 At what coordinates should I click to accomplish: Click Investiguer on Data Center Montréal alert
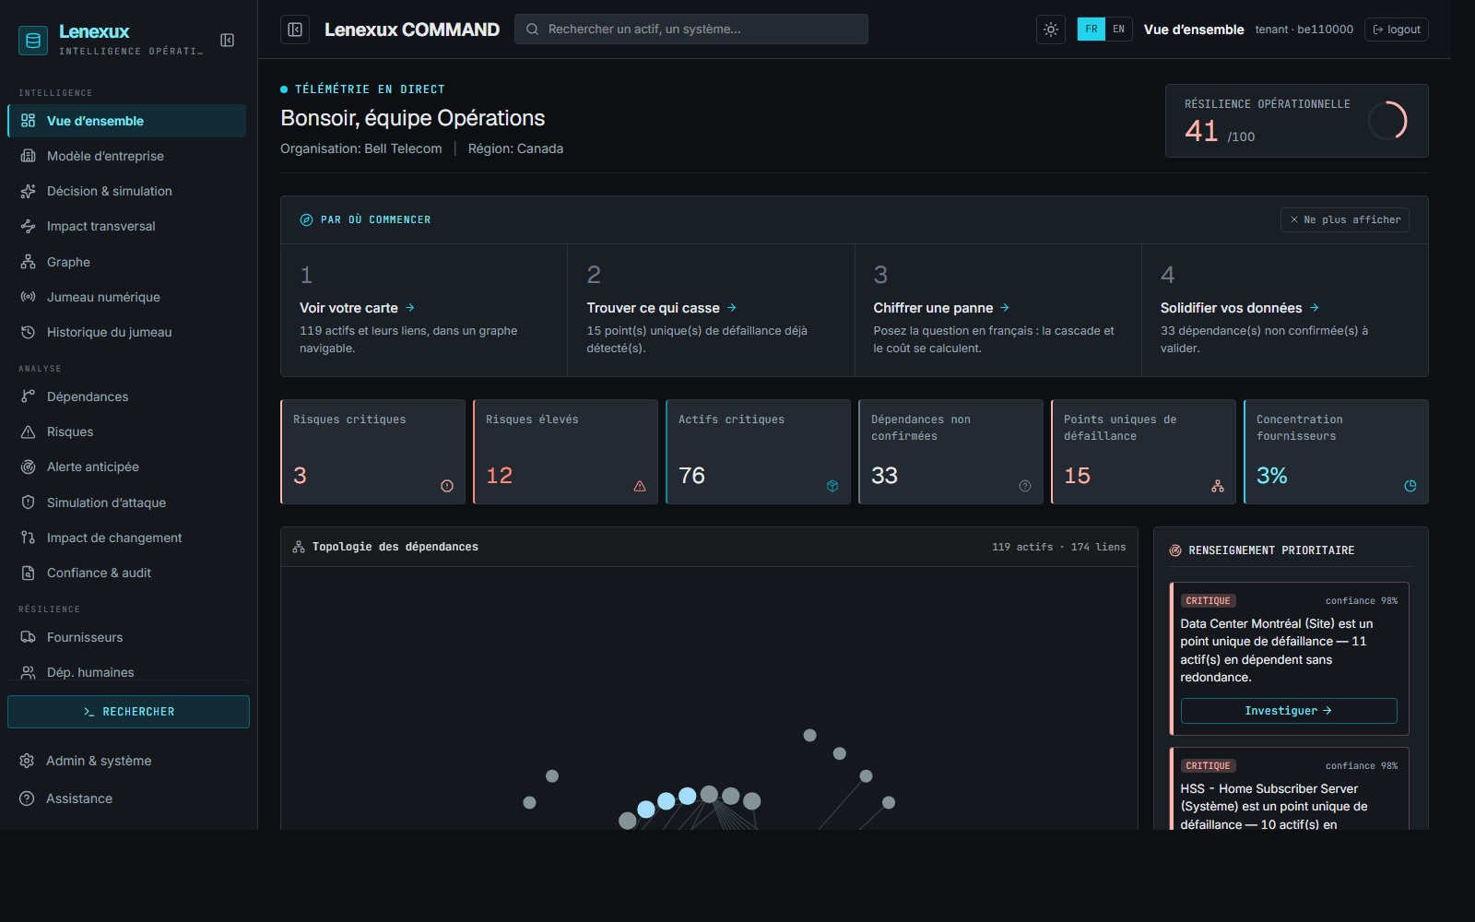(x=1289, y=711)
